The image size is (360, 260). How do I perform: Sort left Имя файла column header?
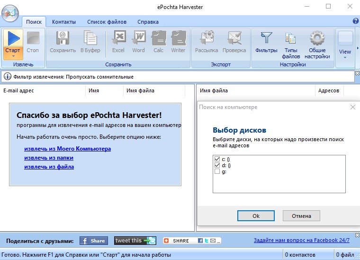pyautogui.click(x=154, y=90)
